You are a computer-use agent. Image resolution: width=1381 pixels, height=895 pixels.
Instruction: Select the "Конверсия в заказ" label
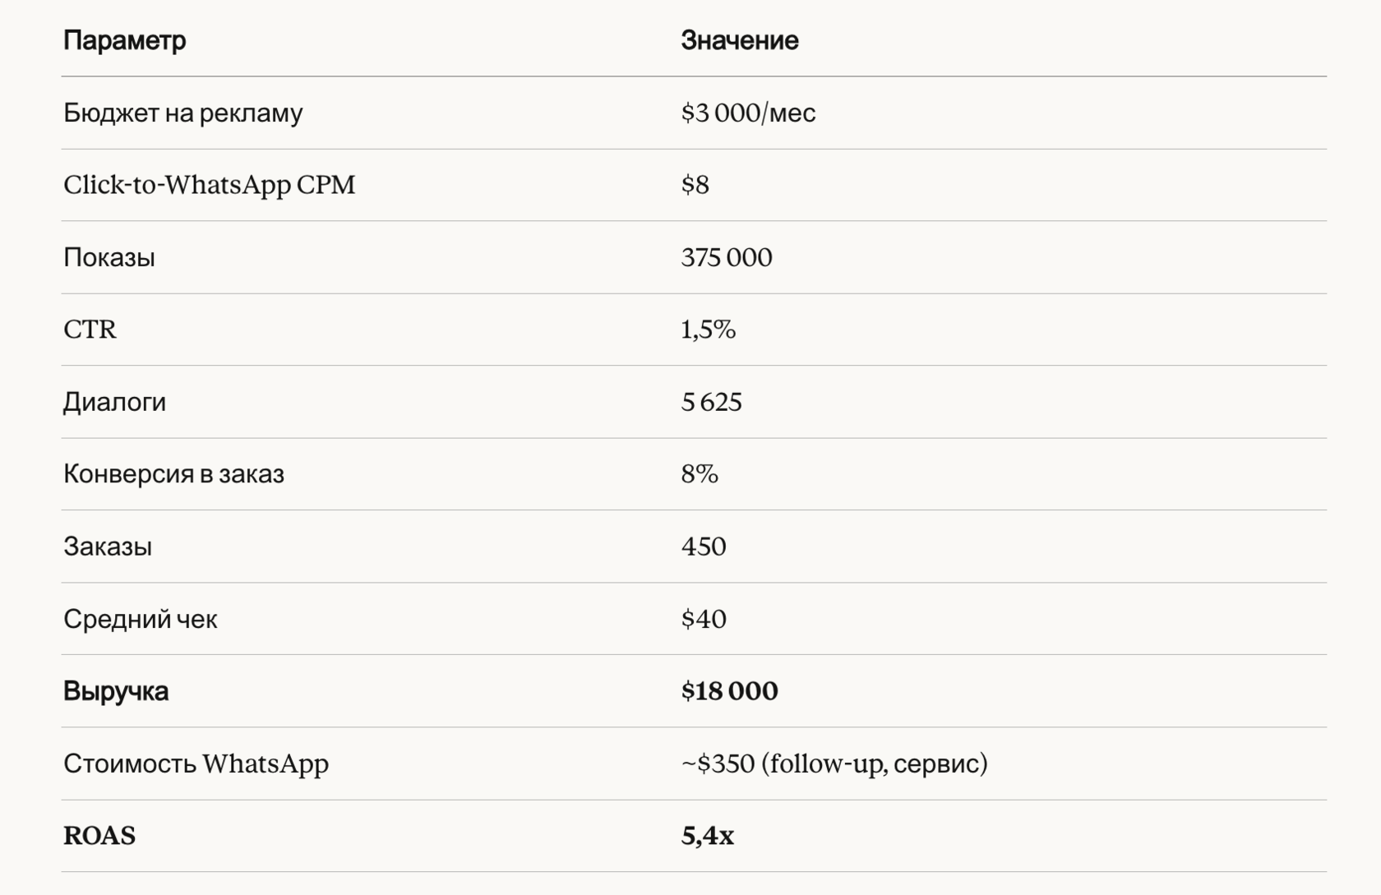click(173, 474)
